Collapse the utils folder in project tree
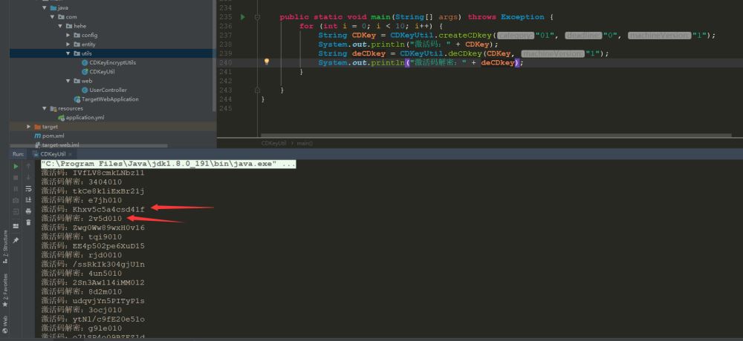This screenshot has height=341, width=743. [68, 53]
